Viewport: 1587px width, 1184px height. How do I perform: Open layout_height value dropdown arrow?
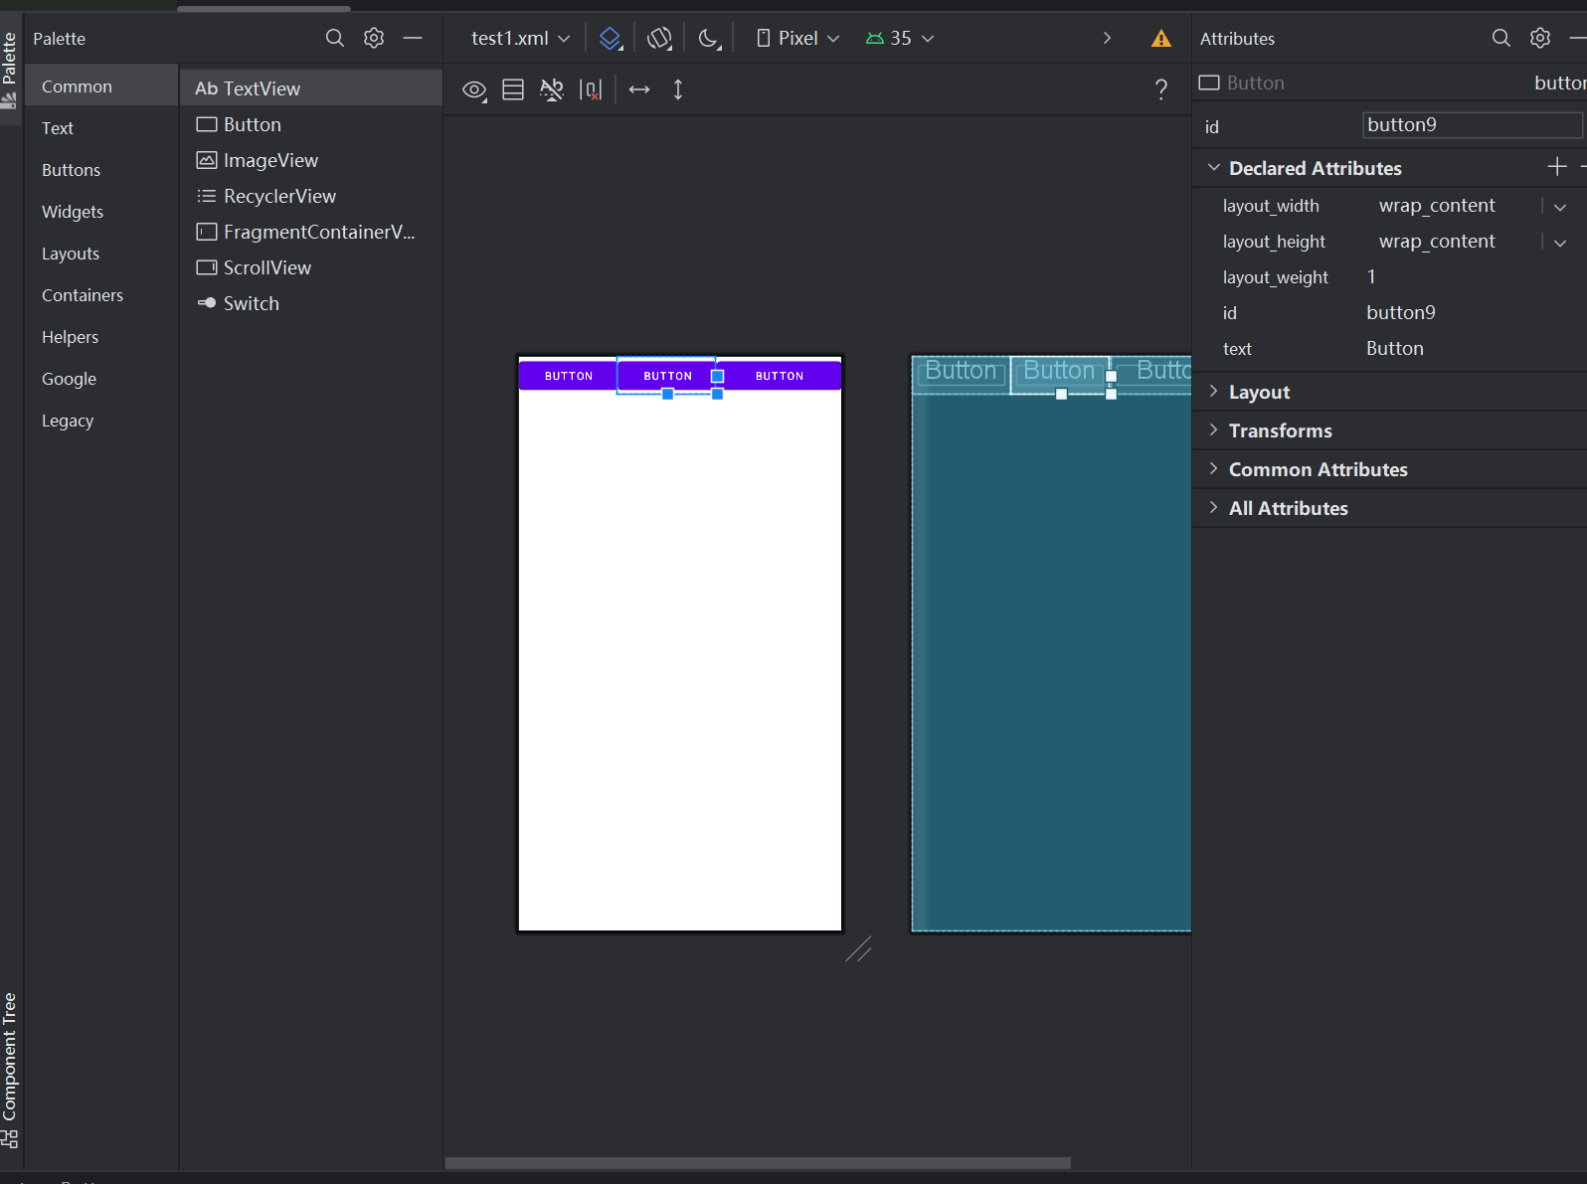(x=1560, y=243)
